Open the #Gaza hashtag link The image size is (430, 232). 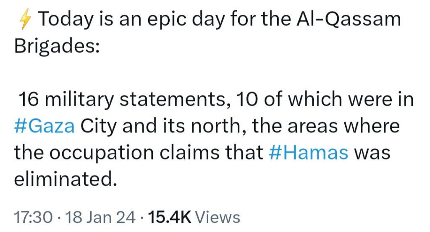(x=45, y=127)
